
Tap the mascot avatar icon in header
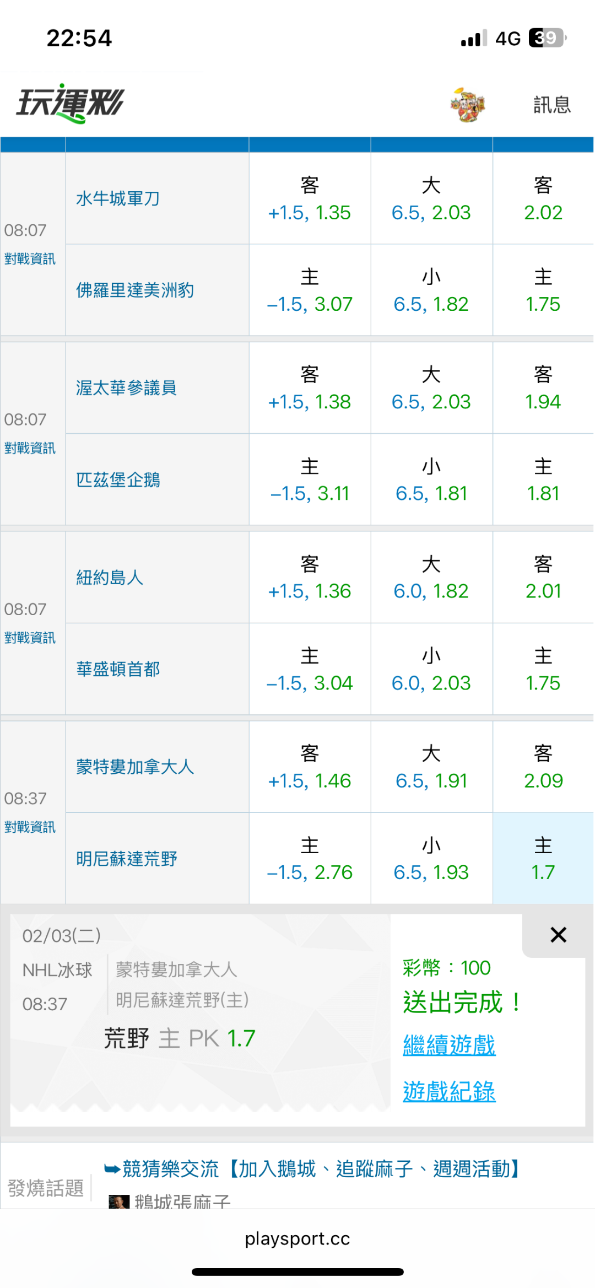click(x=467, y=104)
